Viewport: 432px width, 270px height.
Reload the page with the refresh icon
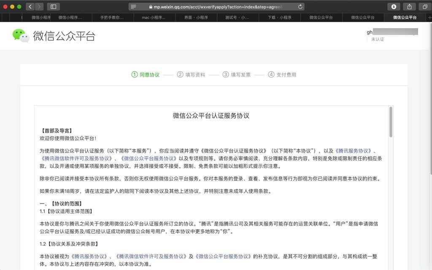coord(300,7)
